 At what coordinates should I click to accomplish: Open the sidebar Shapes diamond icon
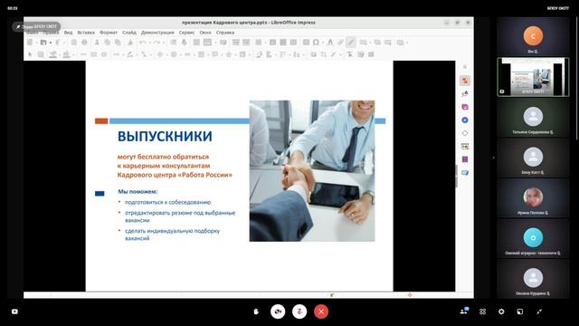[x=465, y=133]
